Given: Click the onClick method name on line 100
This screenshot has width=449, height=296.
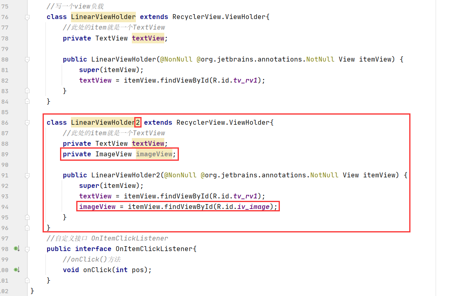Looking at the screenshot, I should tap(97, 270).
